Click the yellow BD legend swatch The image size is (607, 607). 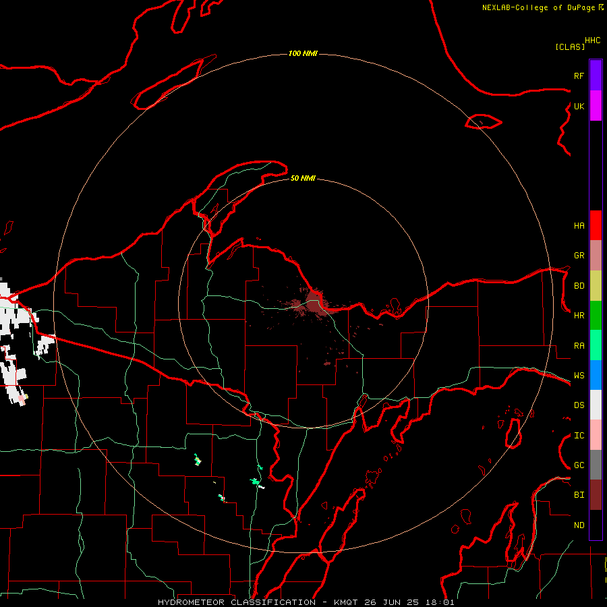[596, 286]
